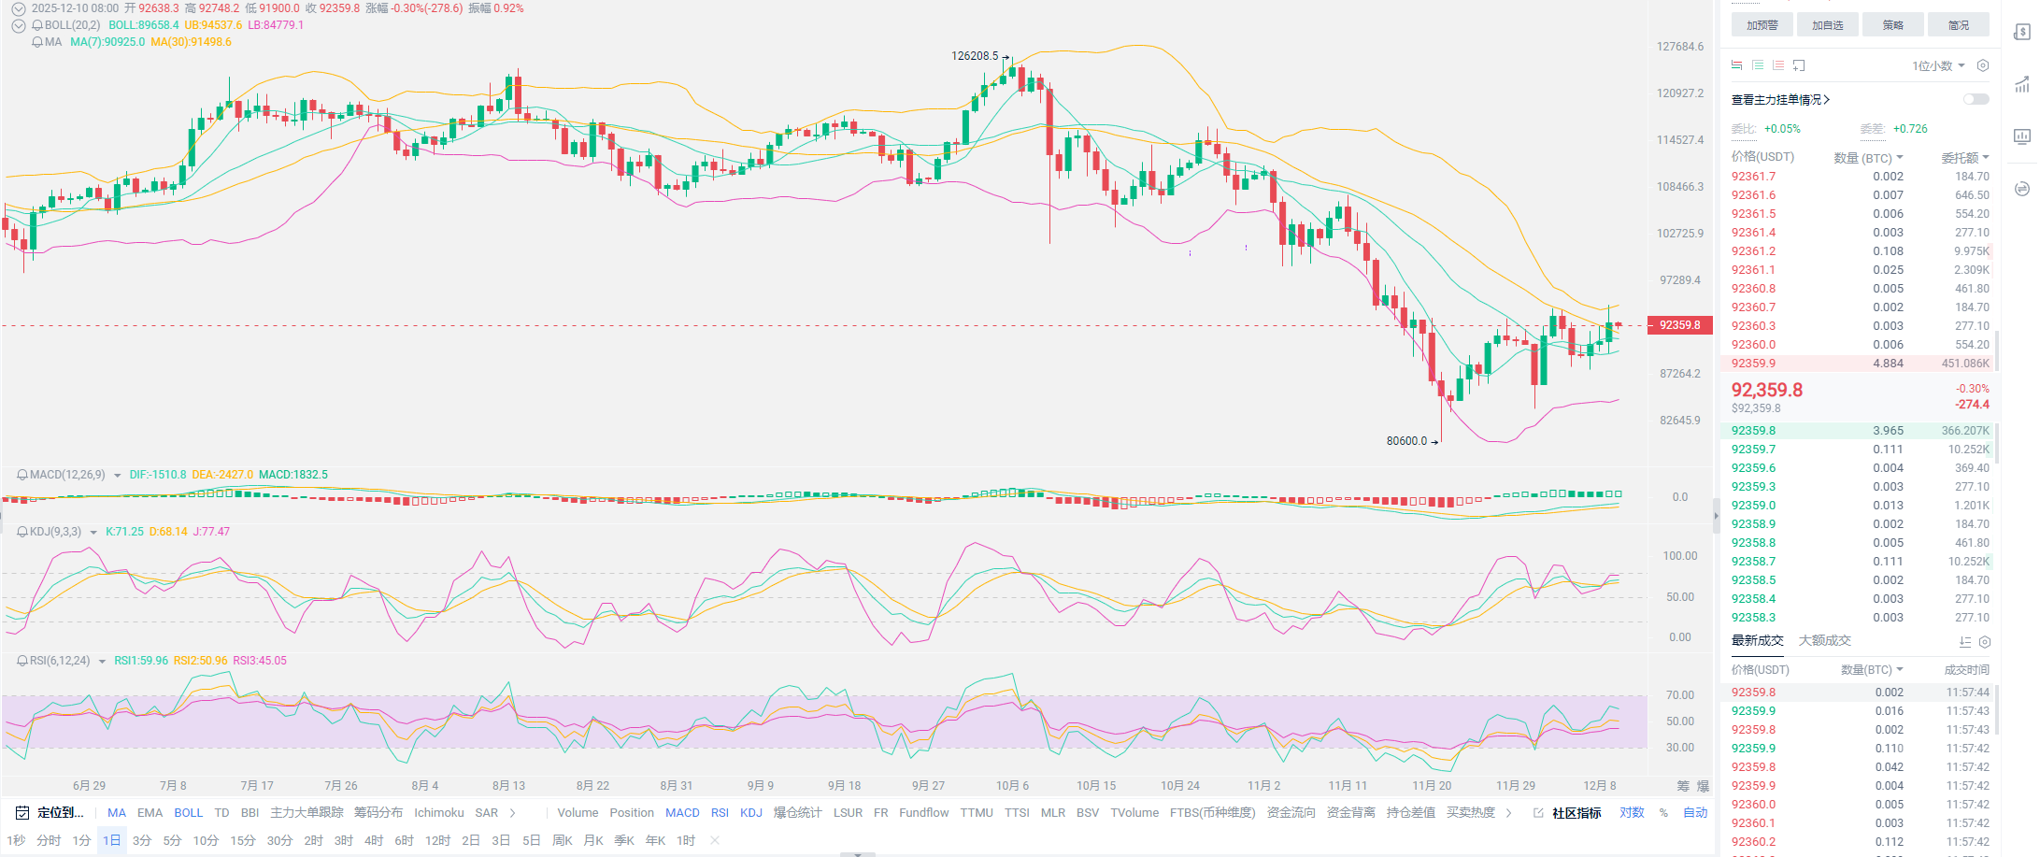Viewport: 2040px width, 857px height.
Task: Open the 1位小数 precision dropdown
Action: tap(1938, 65)
